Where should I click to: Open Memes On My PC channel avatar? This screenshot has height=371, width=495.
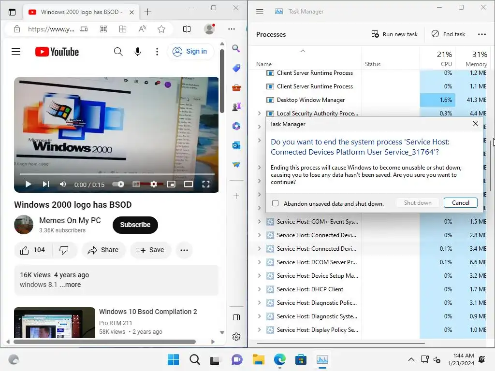pos(24,225)
